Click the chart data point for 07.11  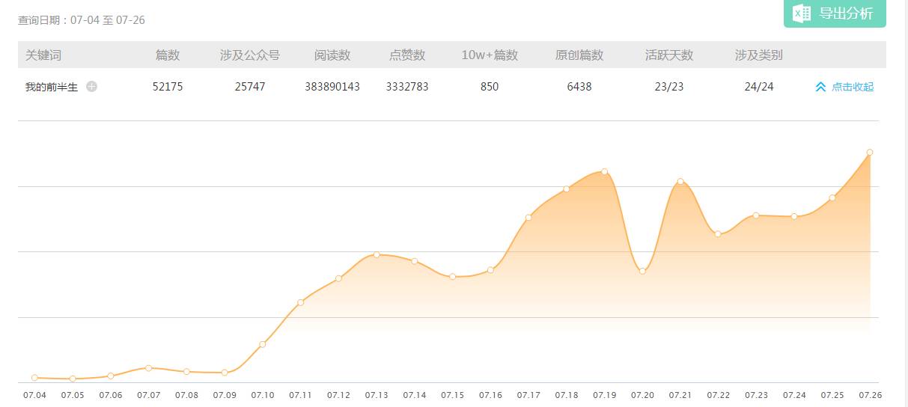pyautogui.click(x=301, y=302)
